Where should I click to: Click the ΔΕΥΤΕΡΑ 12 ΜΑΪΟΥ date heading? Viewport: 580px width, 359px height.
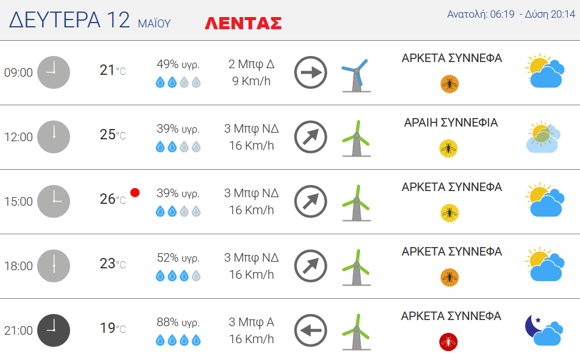pyautogui.click(x=90, y=20)
